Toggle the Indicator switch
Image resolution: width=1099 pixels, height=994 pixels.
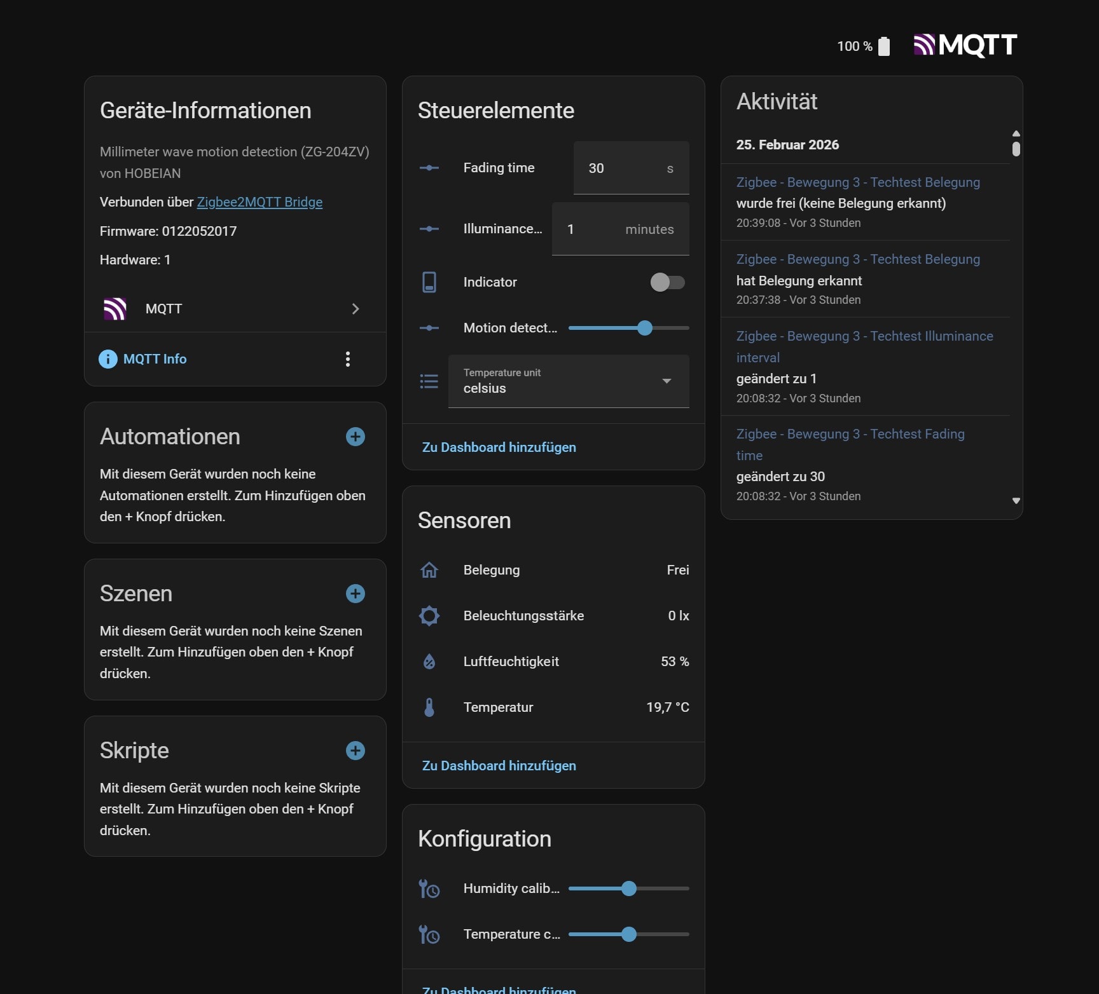click(x=667, y=282)
